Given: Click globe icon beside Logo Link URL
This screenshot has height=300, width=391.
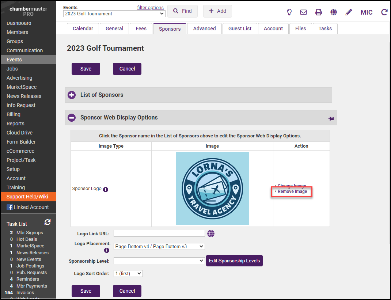Looking at the screenshot, I should 210,233.
